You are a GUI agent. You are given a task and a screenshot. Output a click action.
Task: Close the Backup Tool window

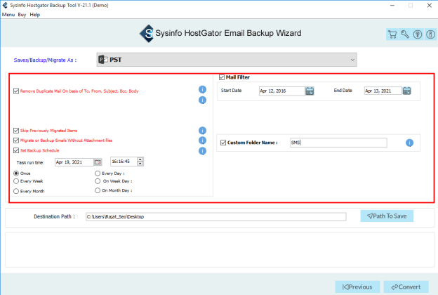click(430, 6)
